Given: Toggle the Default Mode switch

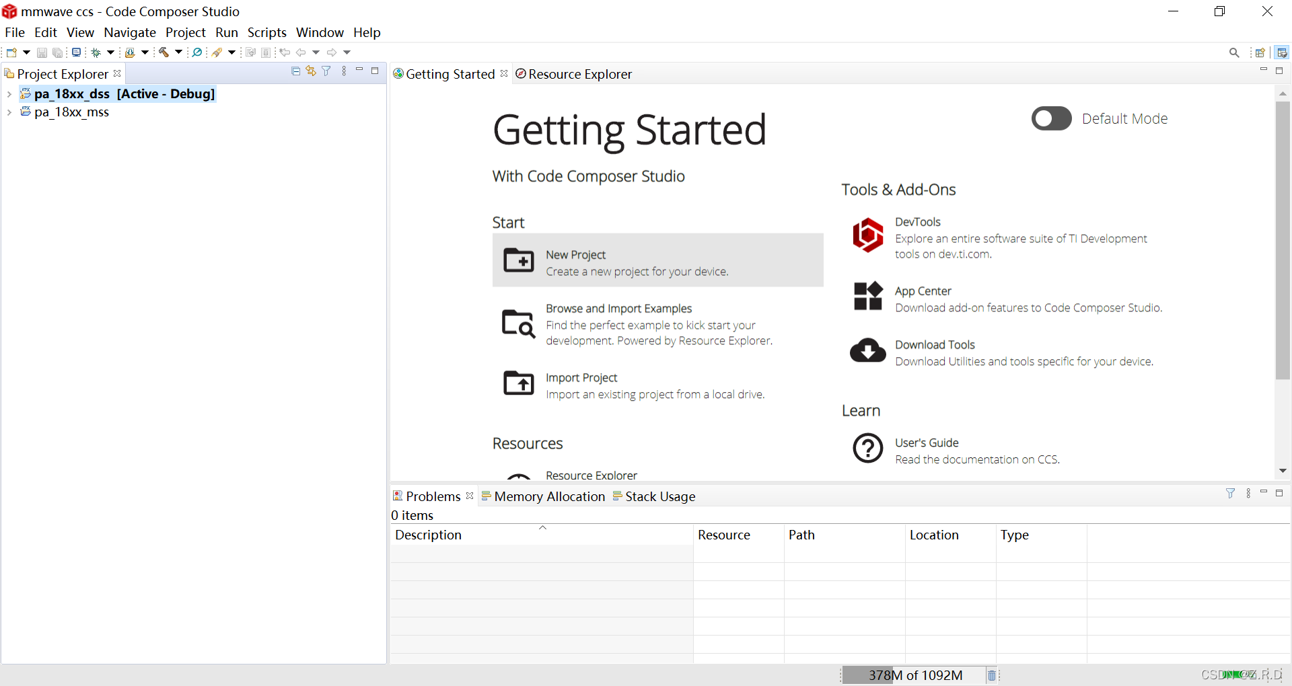Looking at the screenshot, I should tap(1052, 118).
